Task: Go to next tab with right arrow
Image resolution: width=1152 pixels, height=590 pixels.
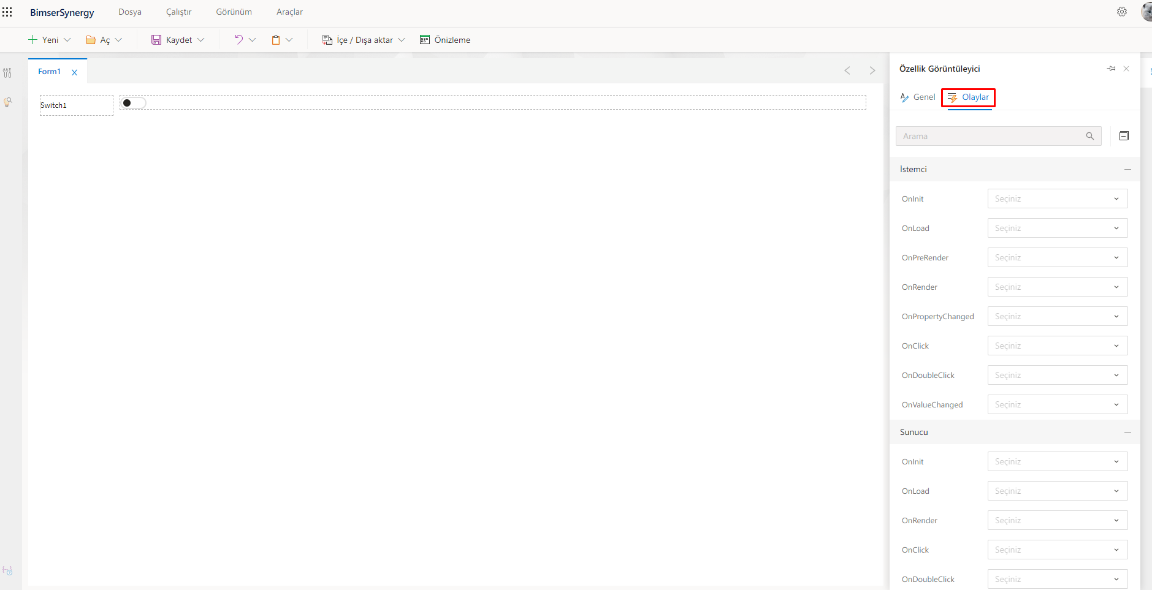Action: click(872, 70)
